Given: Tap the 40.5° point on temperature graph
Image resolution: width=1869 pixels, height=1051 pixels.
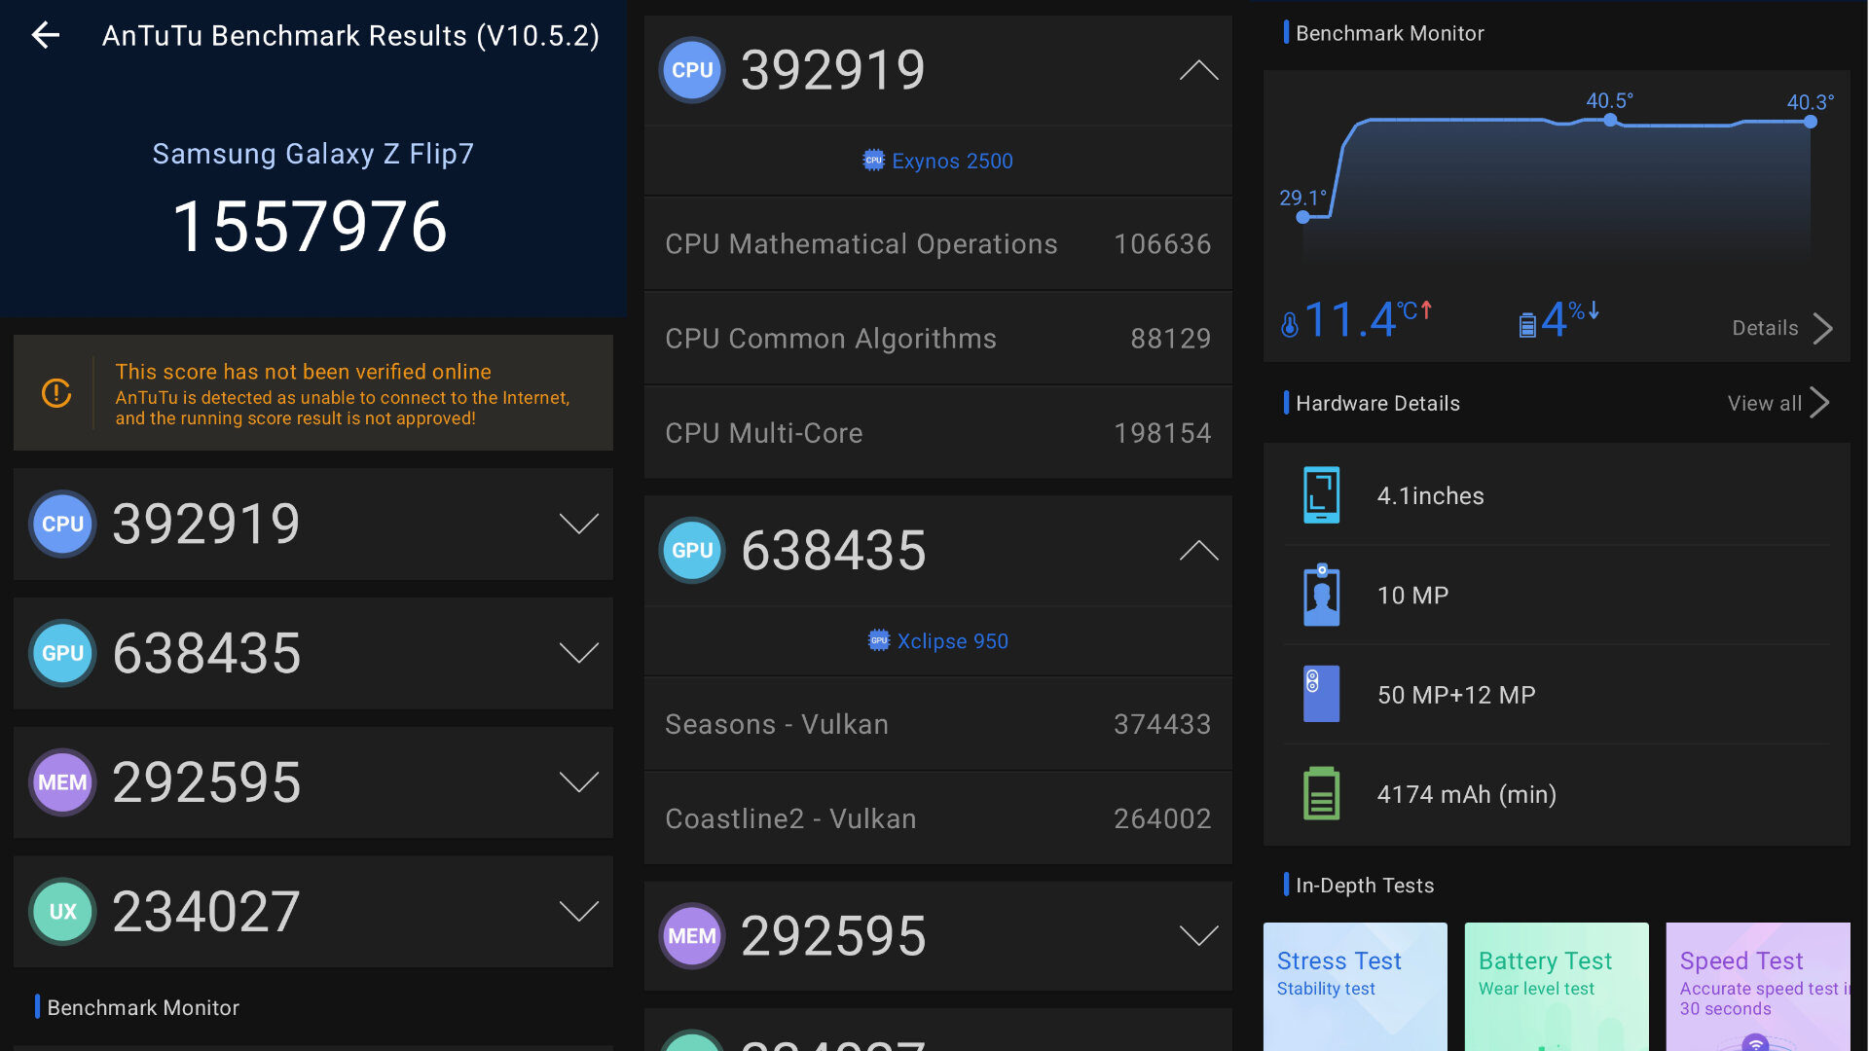Looking at the screenshot, I should tap(1610, 120).
